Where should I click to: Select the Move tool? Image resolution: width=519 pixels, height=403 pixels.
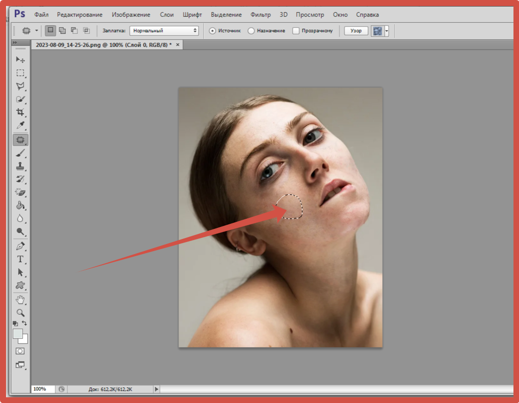20,59
